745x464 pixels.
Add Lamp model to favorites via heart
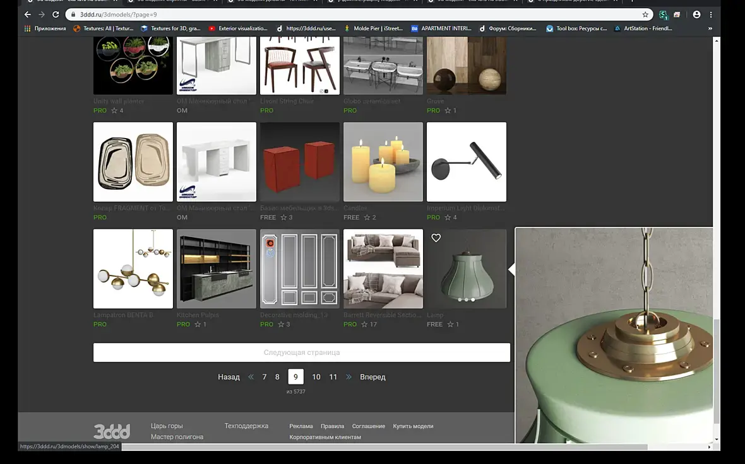pos(436,238)
